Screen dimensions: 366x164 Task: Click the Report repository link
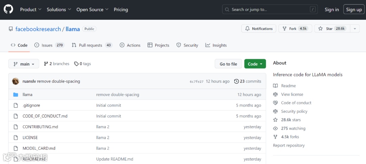289,145
